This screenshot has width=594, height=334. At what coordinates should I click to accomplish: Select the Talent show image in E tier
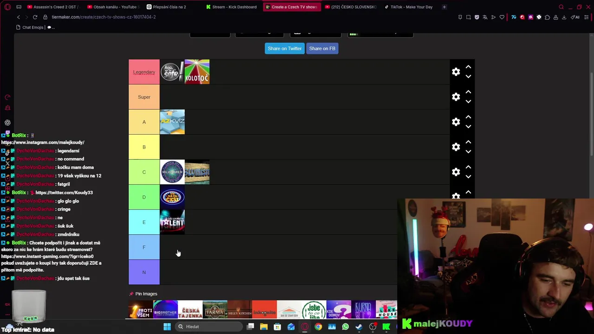click(x=172, y=222)
